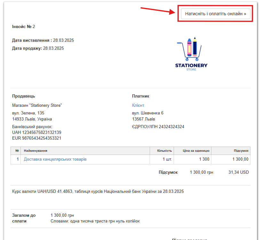The width and height of the screenshot is (260, 240).
Task: Click the Ціна за одиницю column header
Action: (197, 151)
